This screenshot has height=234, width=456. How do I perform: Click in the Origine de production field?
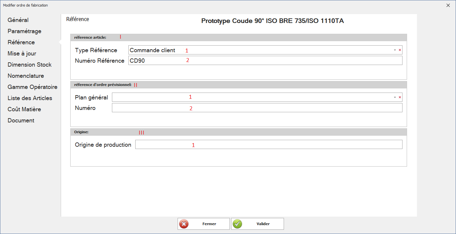[268, 145]
